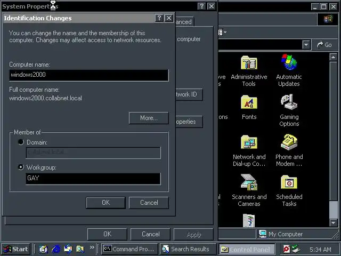Expand the Control Panel address bar dropdown

point(306,45)
